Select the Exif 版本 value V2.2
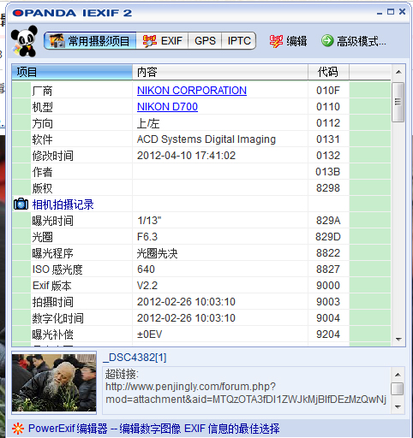Screen dimensions: 413x438 click(147, 286)
